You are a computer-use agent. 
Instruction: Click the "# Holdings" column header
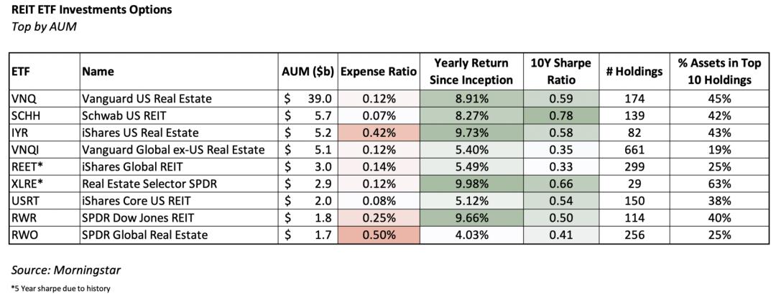633,72
